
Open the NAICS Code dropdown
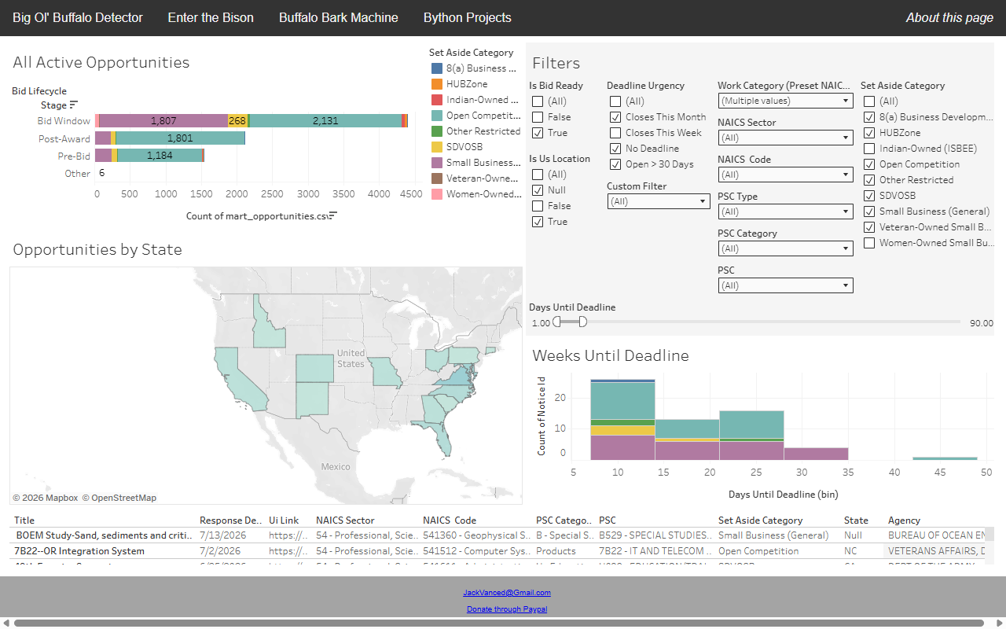786,175
